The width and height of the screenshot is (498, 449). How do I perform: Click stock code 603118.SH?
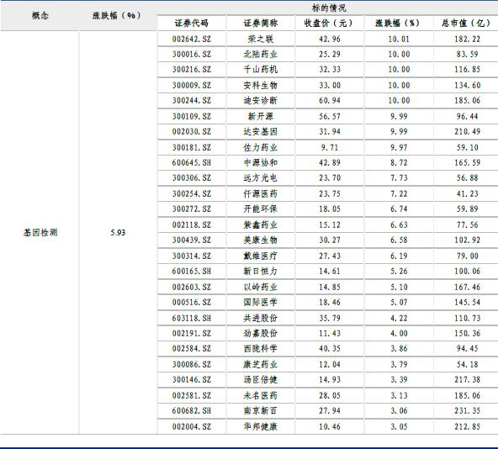pos(192,318)
